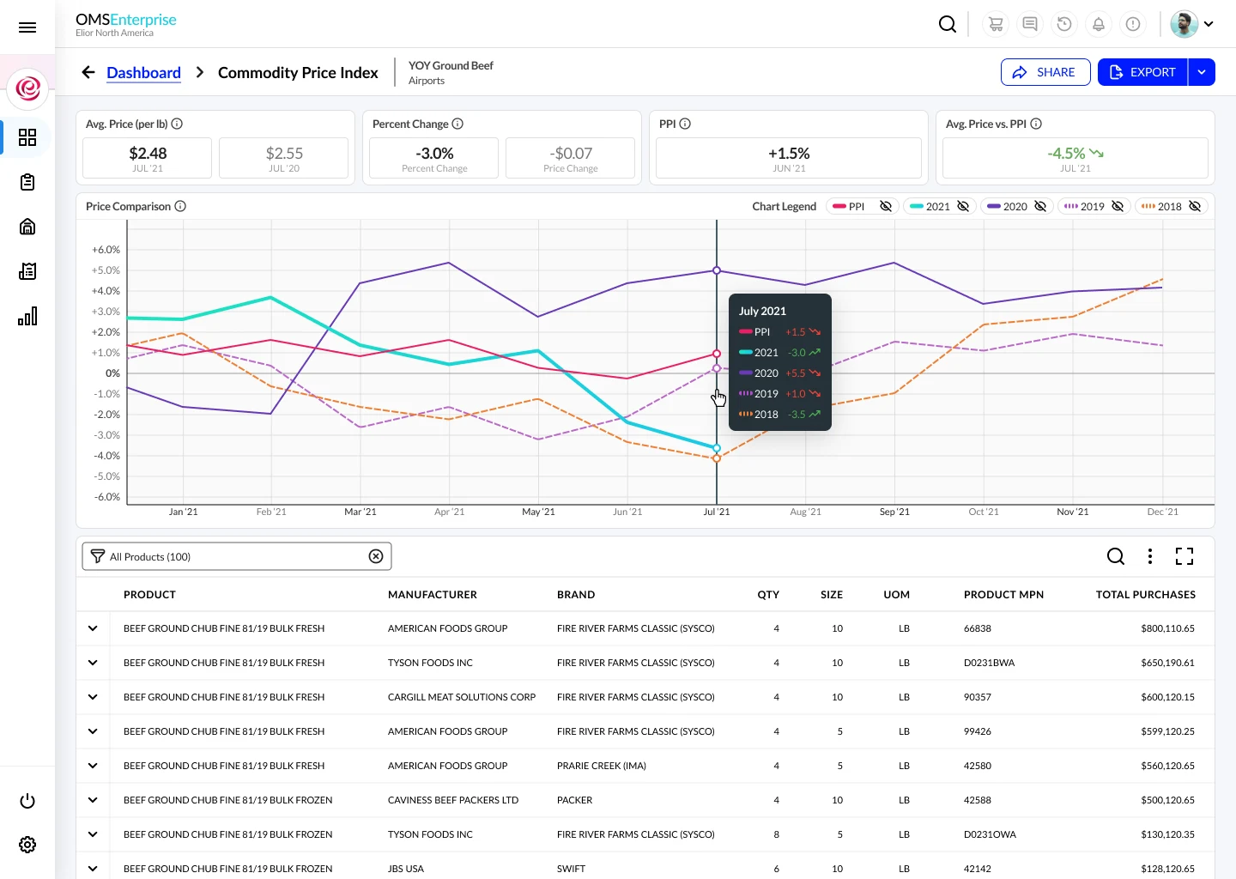Screen dimensions: 1236x879
Task: Open the Export button dropdown arrow
Action: coord(1202,72)
